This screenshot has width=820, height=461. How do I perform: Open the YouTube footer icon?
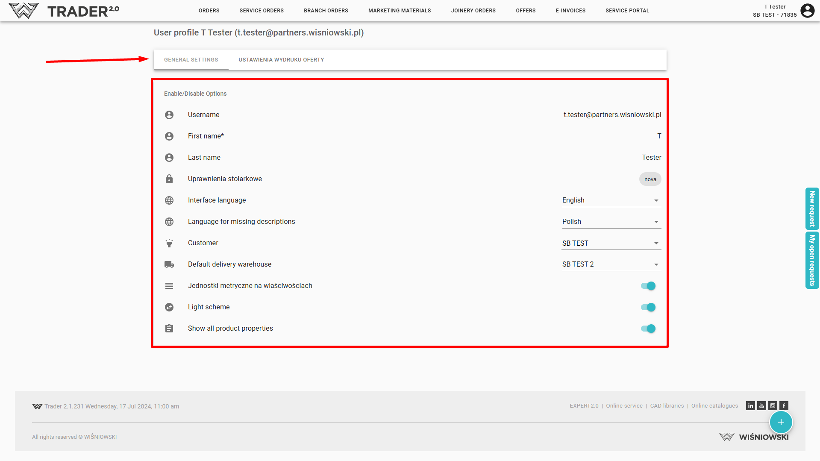pos(761,406)
